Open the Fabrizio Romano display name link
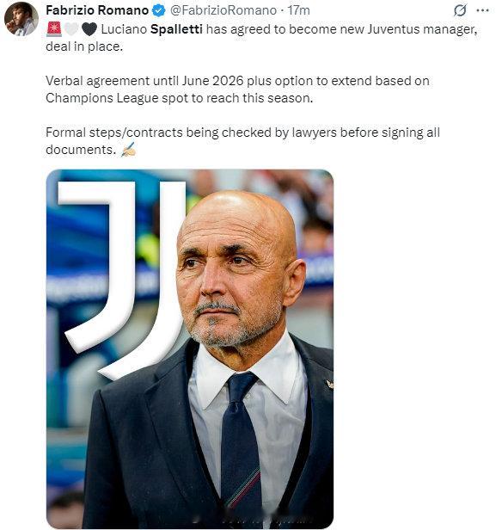The height and width of the screenshot is (530, 502). 97,10
